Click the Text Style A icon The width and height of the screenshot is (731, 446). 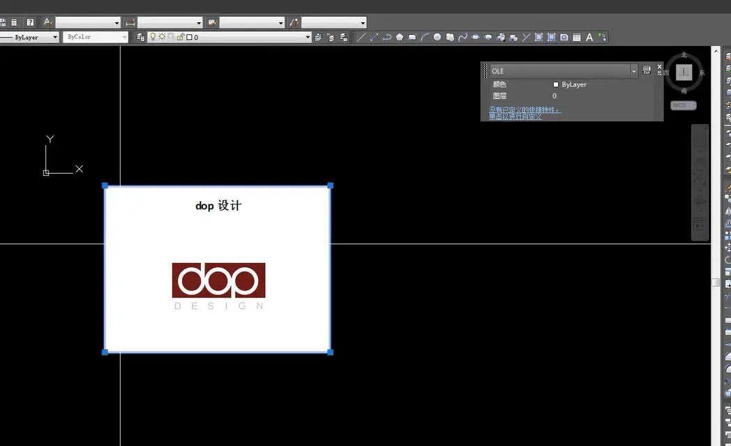(x=47, y=22)
